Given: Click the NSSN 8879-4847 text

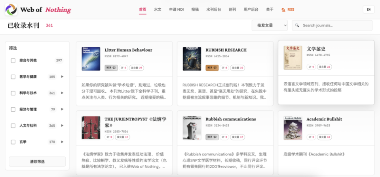Looking at the screenshot, I should click(116, 56).
